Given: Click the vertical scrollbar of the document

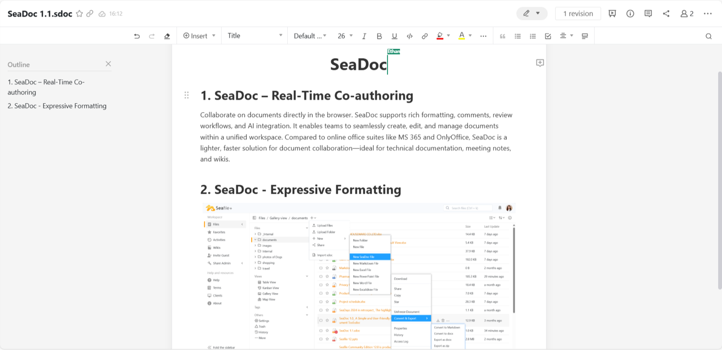Looking at the screenshot, I should click(720, 180).
